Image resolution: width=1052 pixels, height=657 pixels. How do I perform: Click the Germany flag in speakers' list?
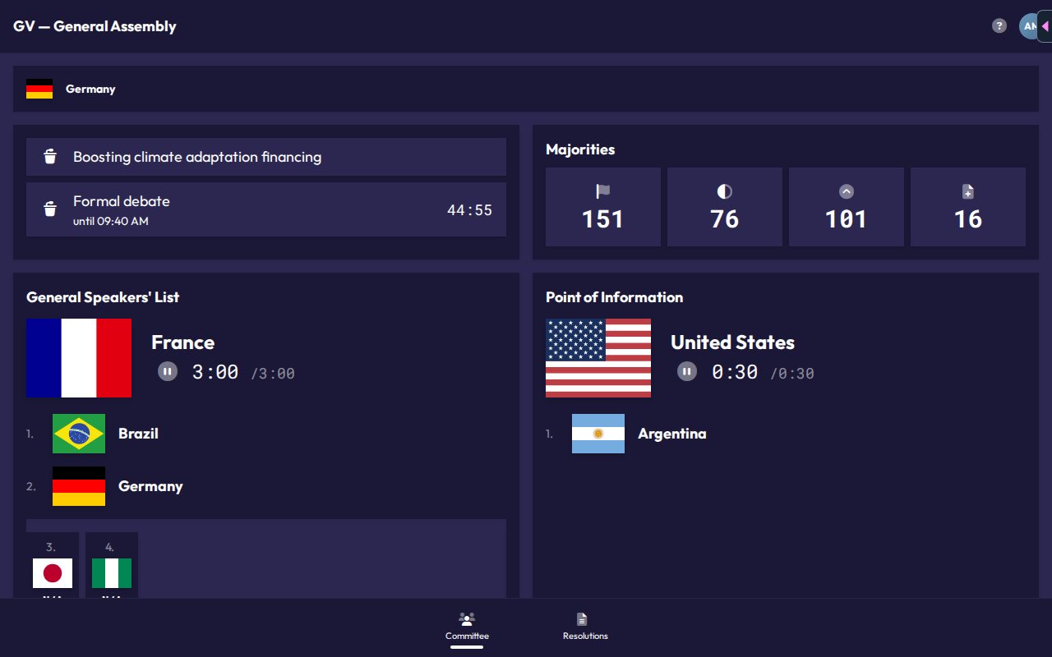[79, 486]
